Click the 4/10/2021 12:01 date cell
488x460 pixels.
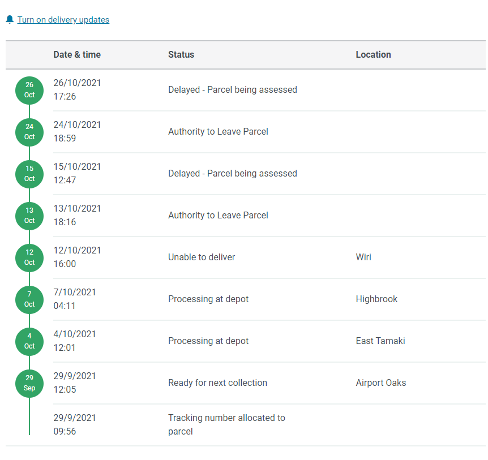[x=75, y=341]
